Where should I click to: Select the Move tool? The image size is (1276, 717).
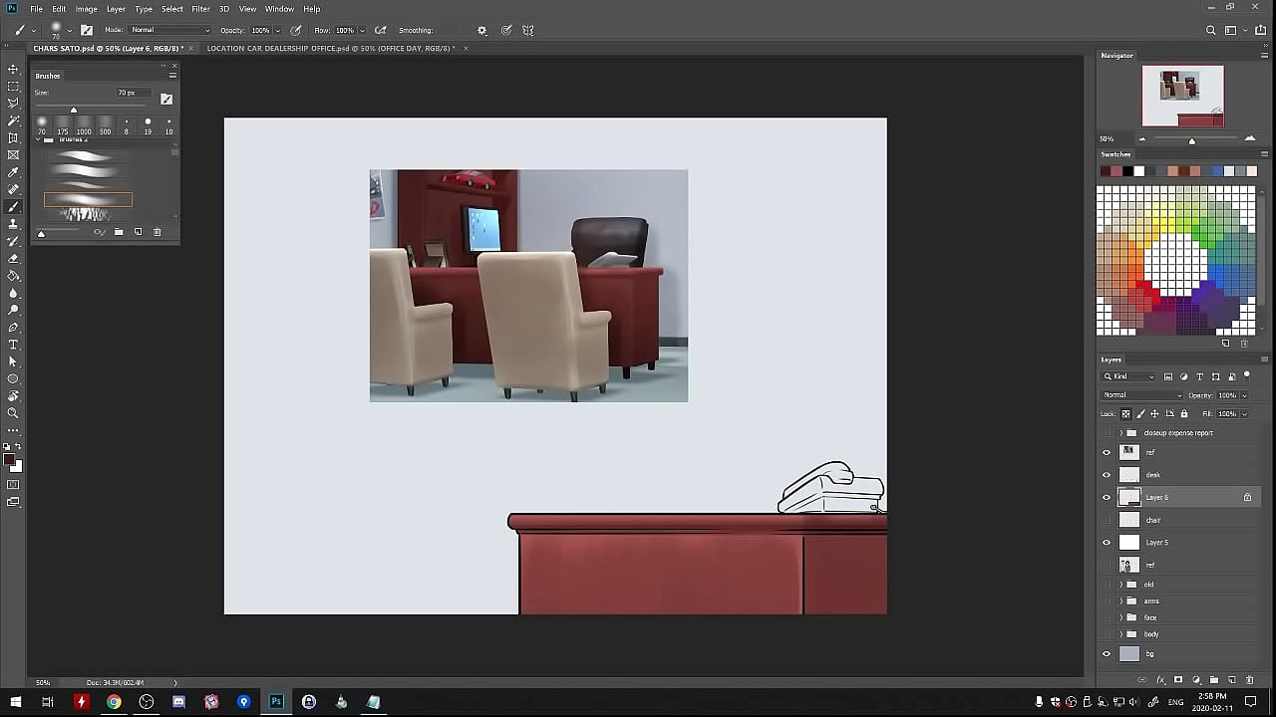pyautogui.click(x=13, y=69)
